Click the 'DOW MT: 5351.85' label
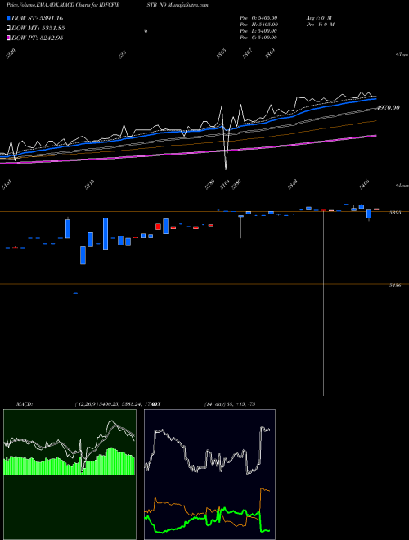This screenshot has width=409, height=540. tap(38, 28)
